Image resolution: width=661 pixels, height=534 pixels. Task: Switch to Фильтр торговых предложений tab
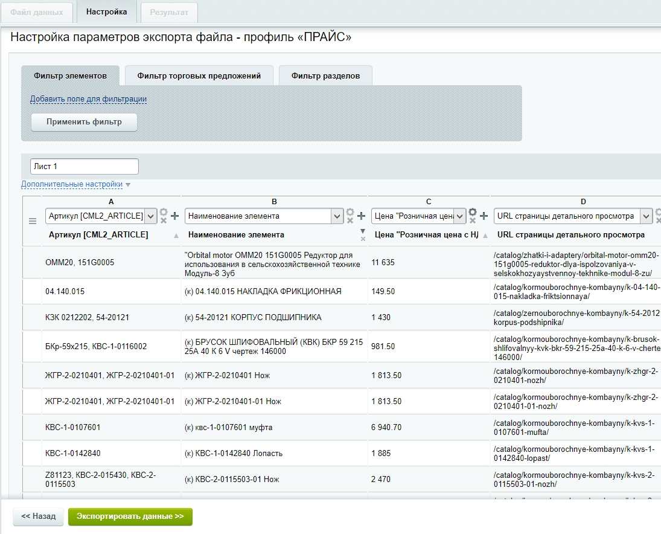pos(199,76)
